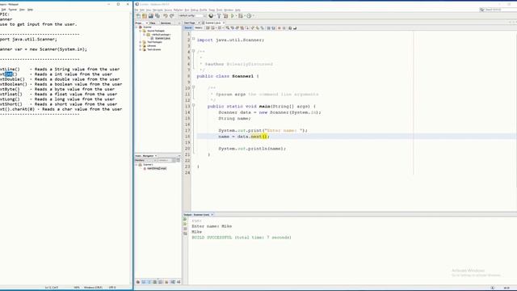Switch to the Files panel tab
Screen dimensions: 517x291
coord(153,23)
